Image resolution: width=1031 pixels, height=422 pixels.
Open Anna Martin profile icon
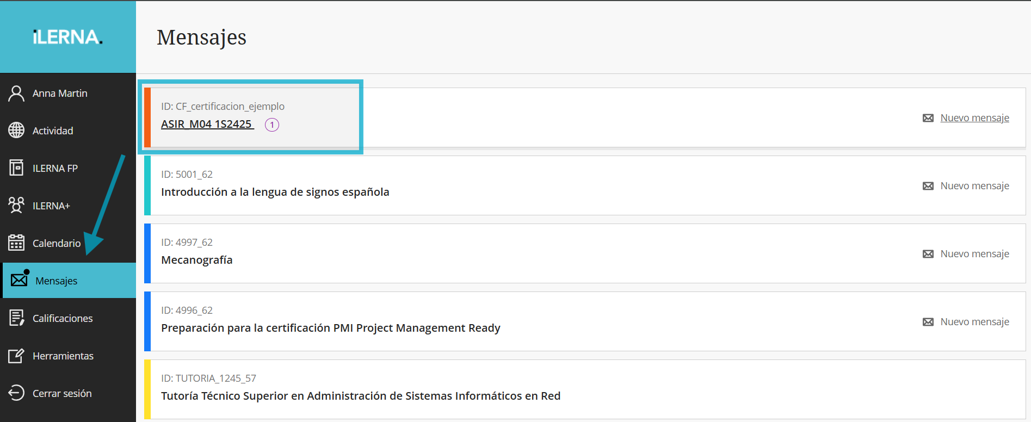[x=16, y=94]
